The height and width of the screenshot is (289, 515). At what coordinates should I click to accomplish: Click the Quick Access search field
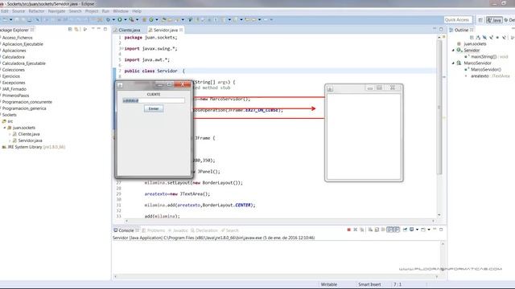click(x=458, y=19)
